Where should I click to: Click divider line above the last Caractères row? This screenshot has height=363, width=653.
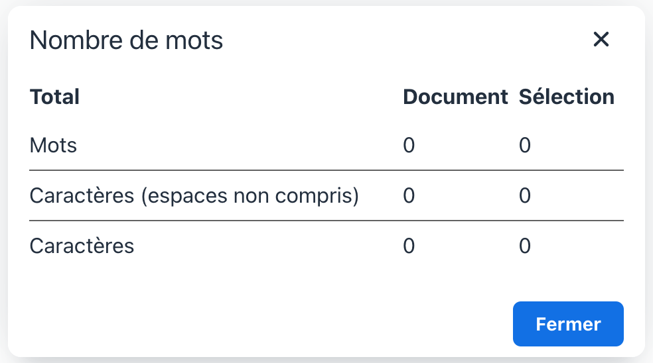click(x=326, y=221)
